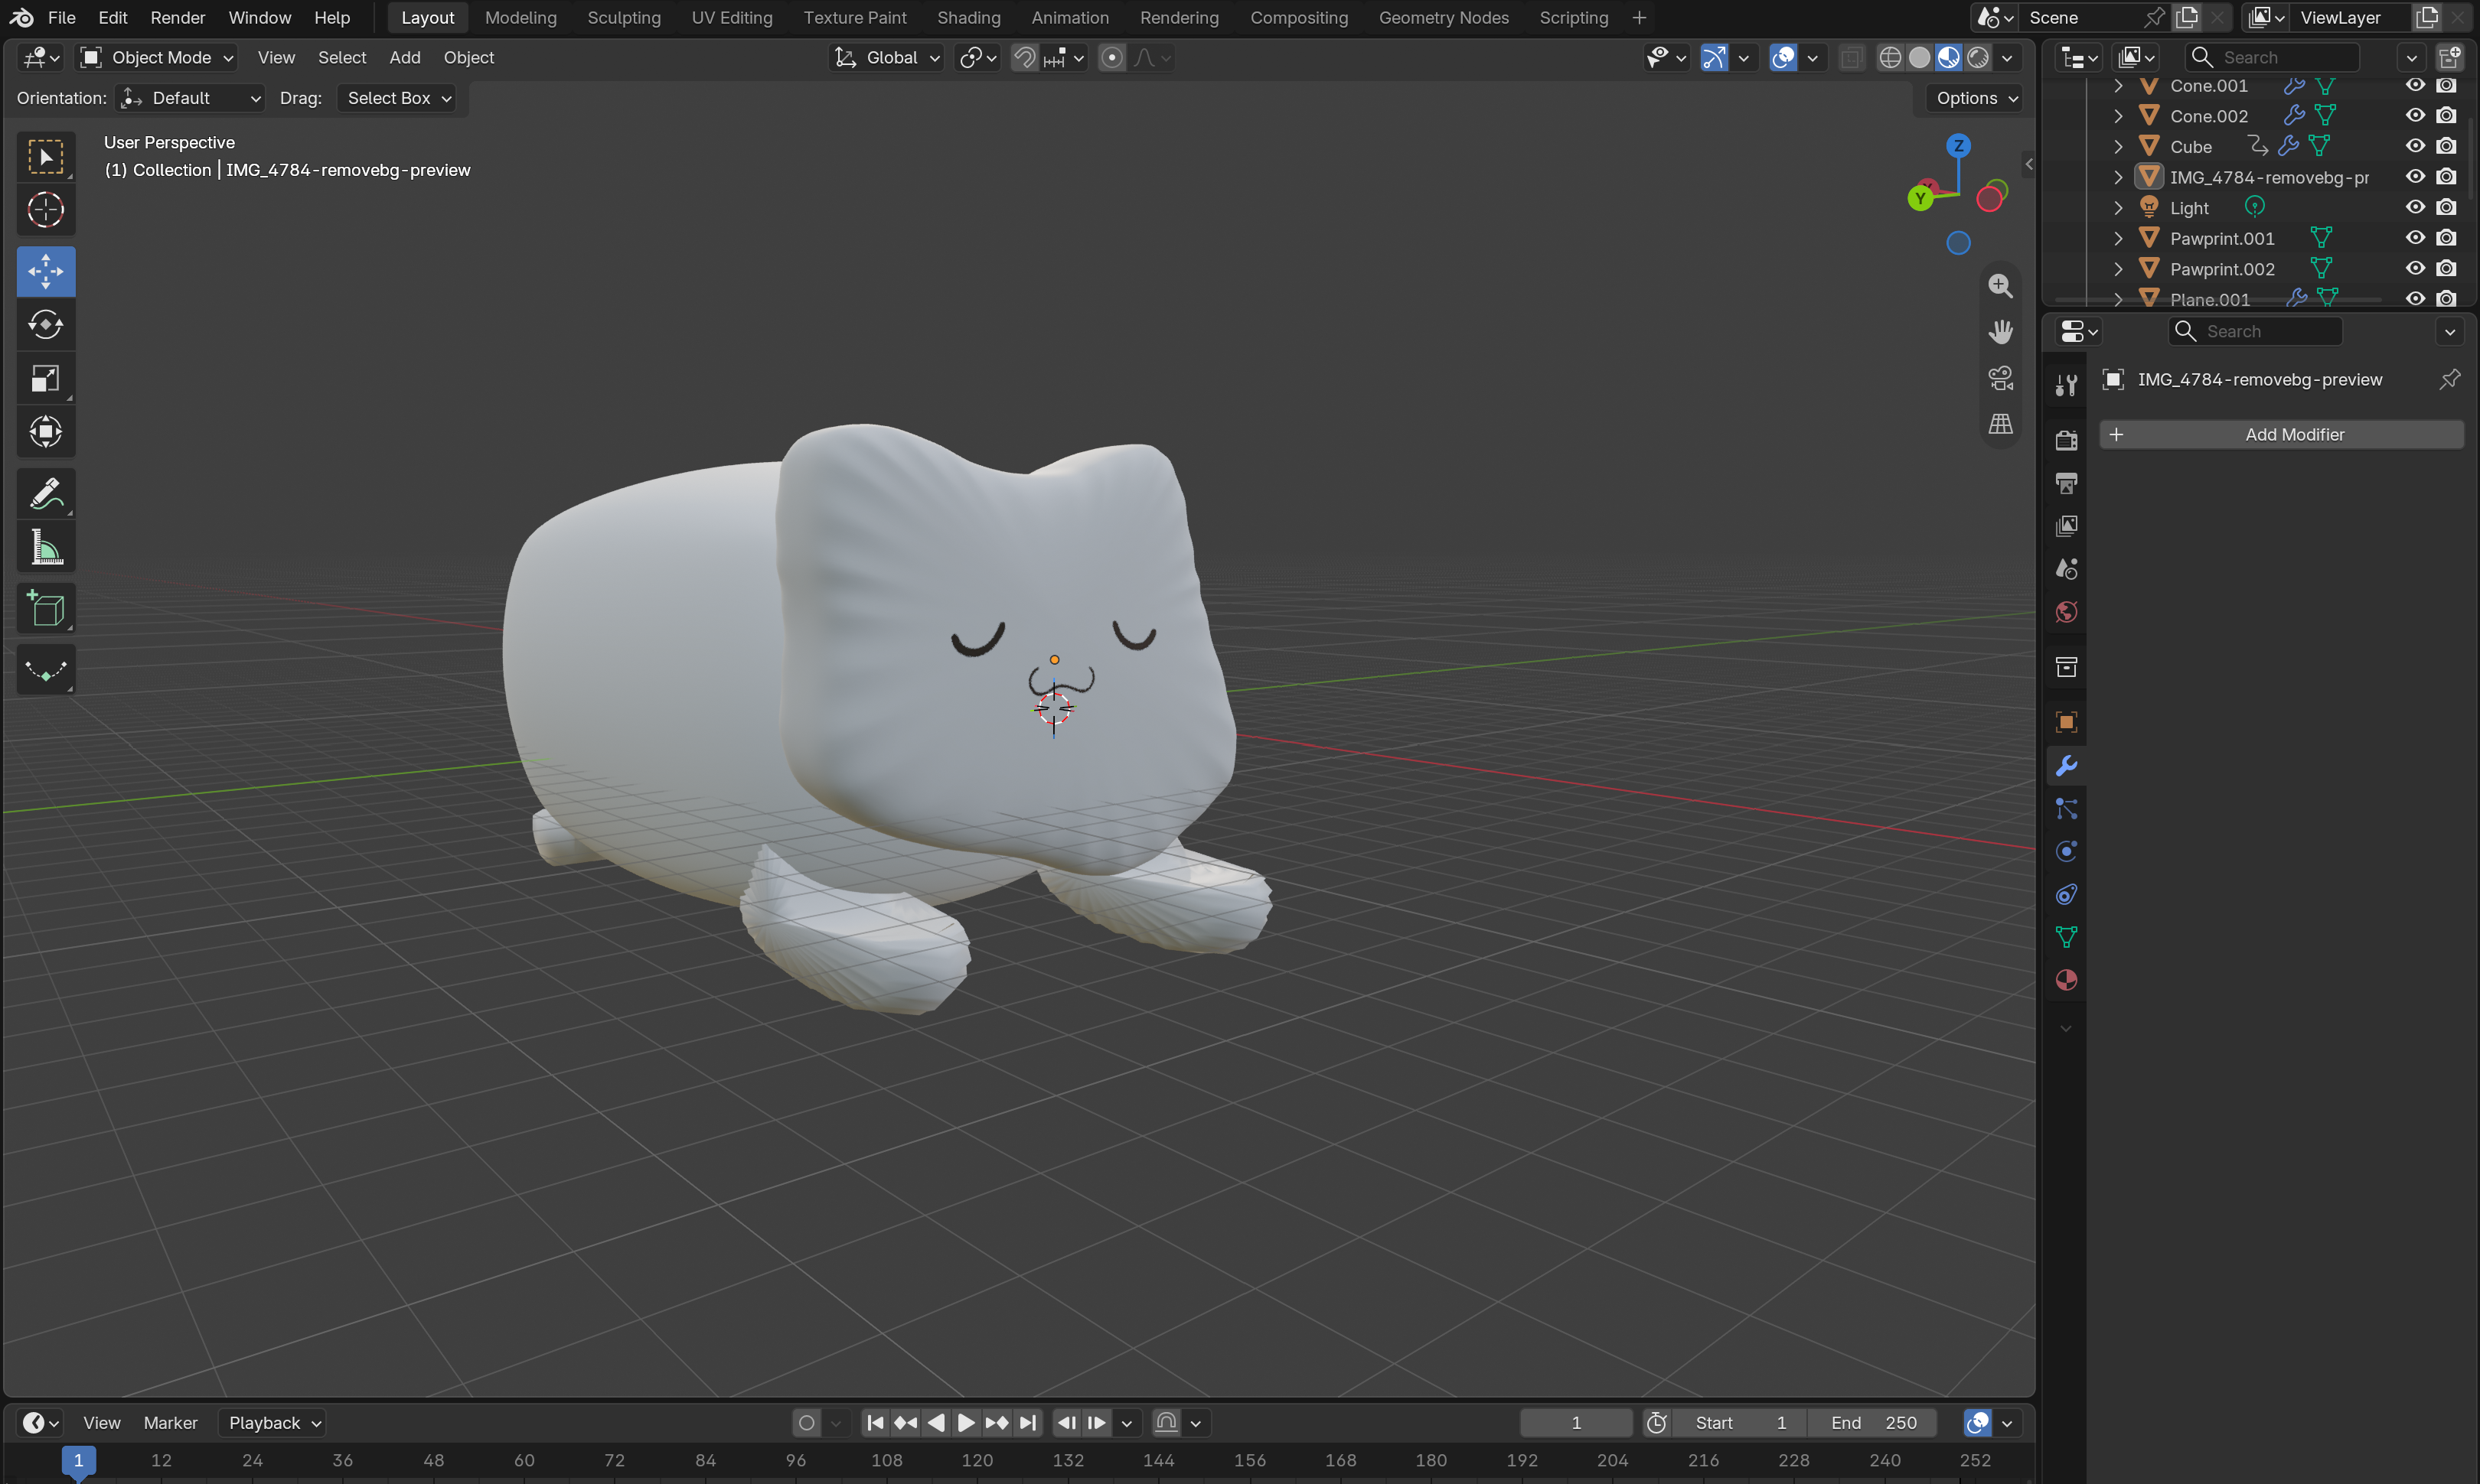Open the Object Mode dropdown
2480x1484 pixels.
click(x=157, y=58)
